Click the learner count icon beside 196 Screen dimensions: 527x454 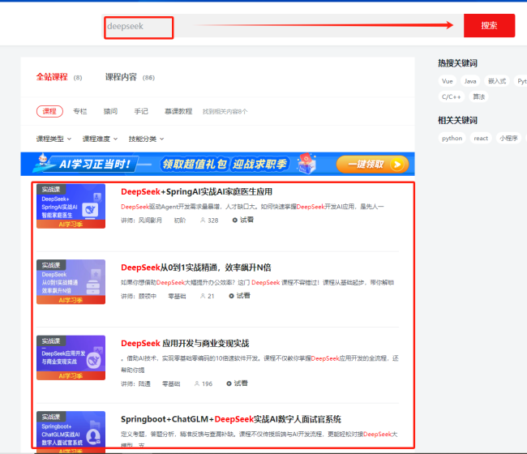click(x=197, y=383)
